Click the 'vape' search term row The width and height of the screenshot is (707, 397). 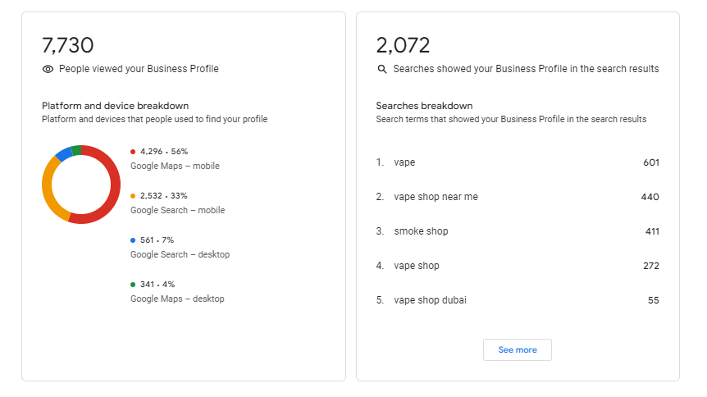(404, 162)
